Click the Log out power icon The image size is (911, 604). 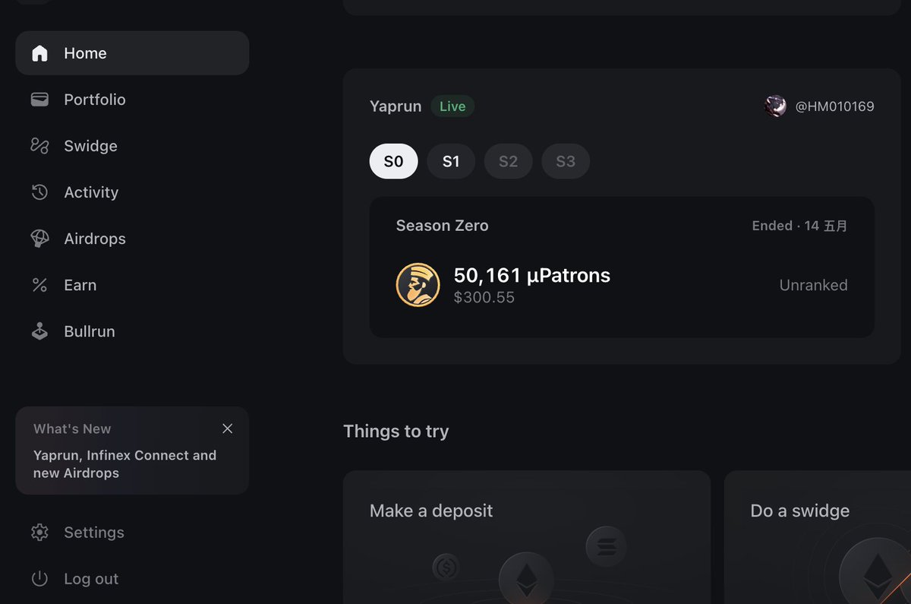39,579
